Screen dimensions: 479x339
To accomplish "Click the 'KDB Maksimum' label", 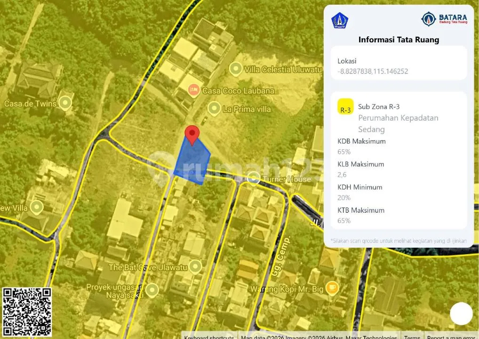I will pos(362,141).
